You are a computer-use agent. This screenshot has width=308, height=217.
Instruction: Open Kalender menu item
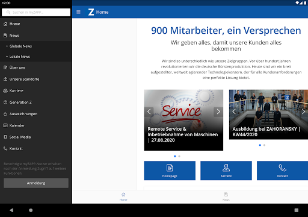point(36,125)
